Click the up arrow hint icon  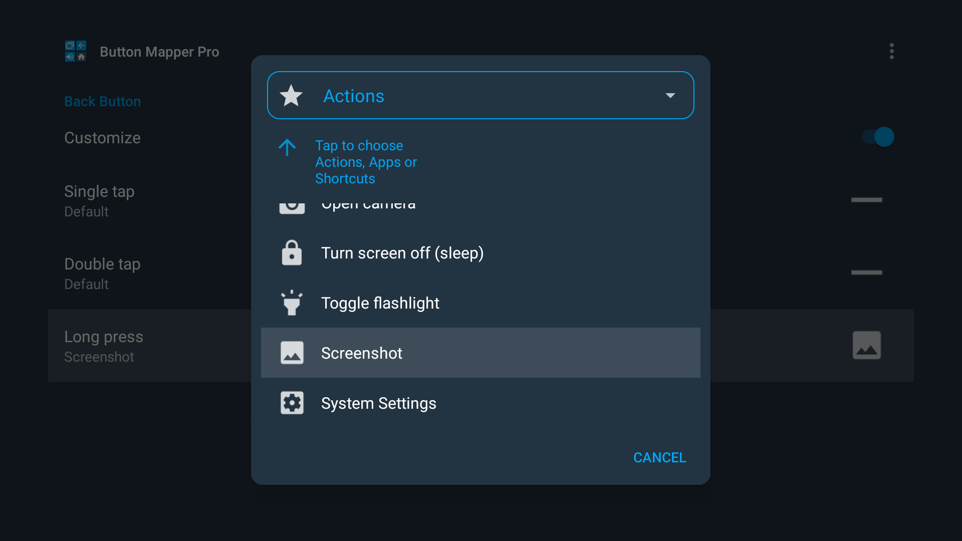(287, 147)
